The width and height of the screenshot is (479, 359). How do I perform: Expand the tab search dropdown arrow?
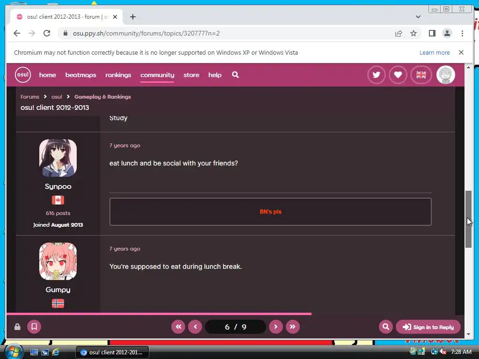click(418, 17)
